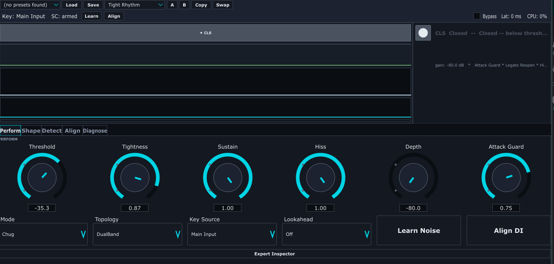This screenshot has height=264, width=554.
Task: Open the Tight Rhythm dropdown
Action: coord(135,5)
